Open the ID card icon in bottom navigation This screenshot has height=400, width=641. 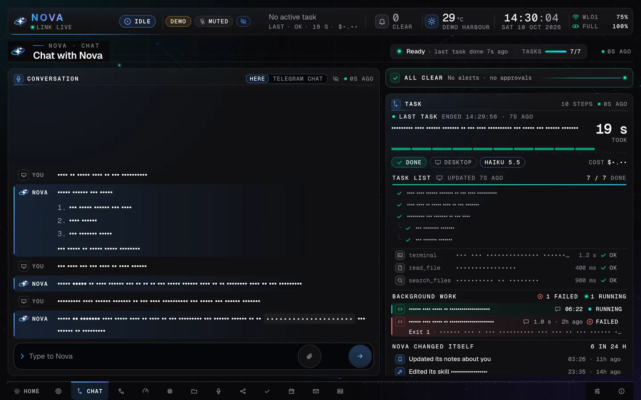[340, 391]
